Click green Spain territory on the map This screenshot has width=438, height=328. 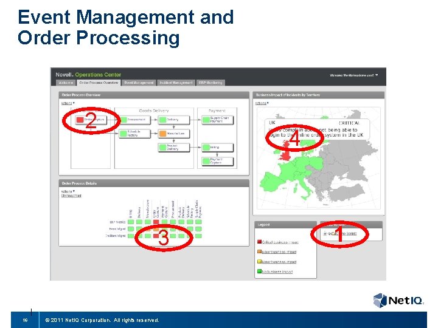tap(270, 183)
